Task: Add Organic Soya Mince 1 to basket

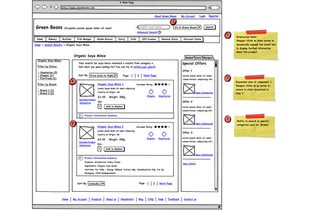Action: [114, 107]
